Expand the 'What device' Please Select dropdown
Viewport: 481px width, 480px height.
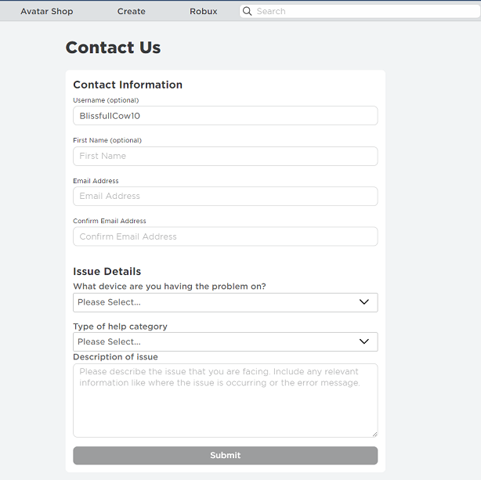226,302
